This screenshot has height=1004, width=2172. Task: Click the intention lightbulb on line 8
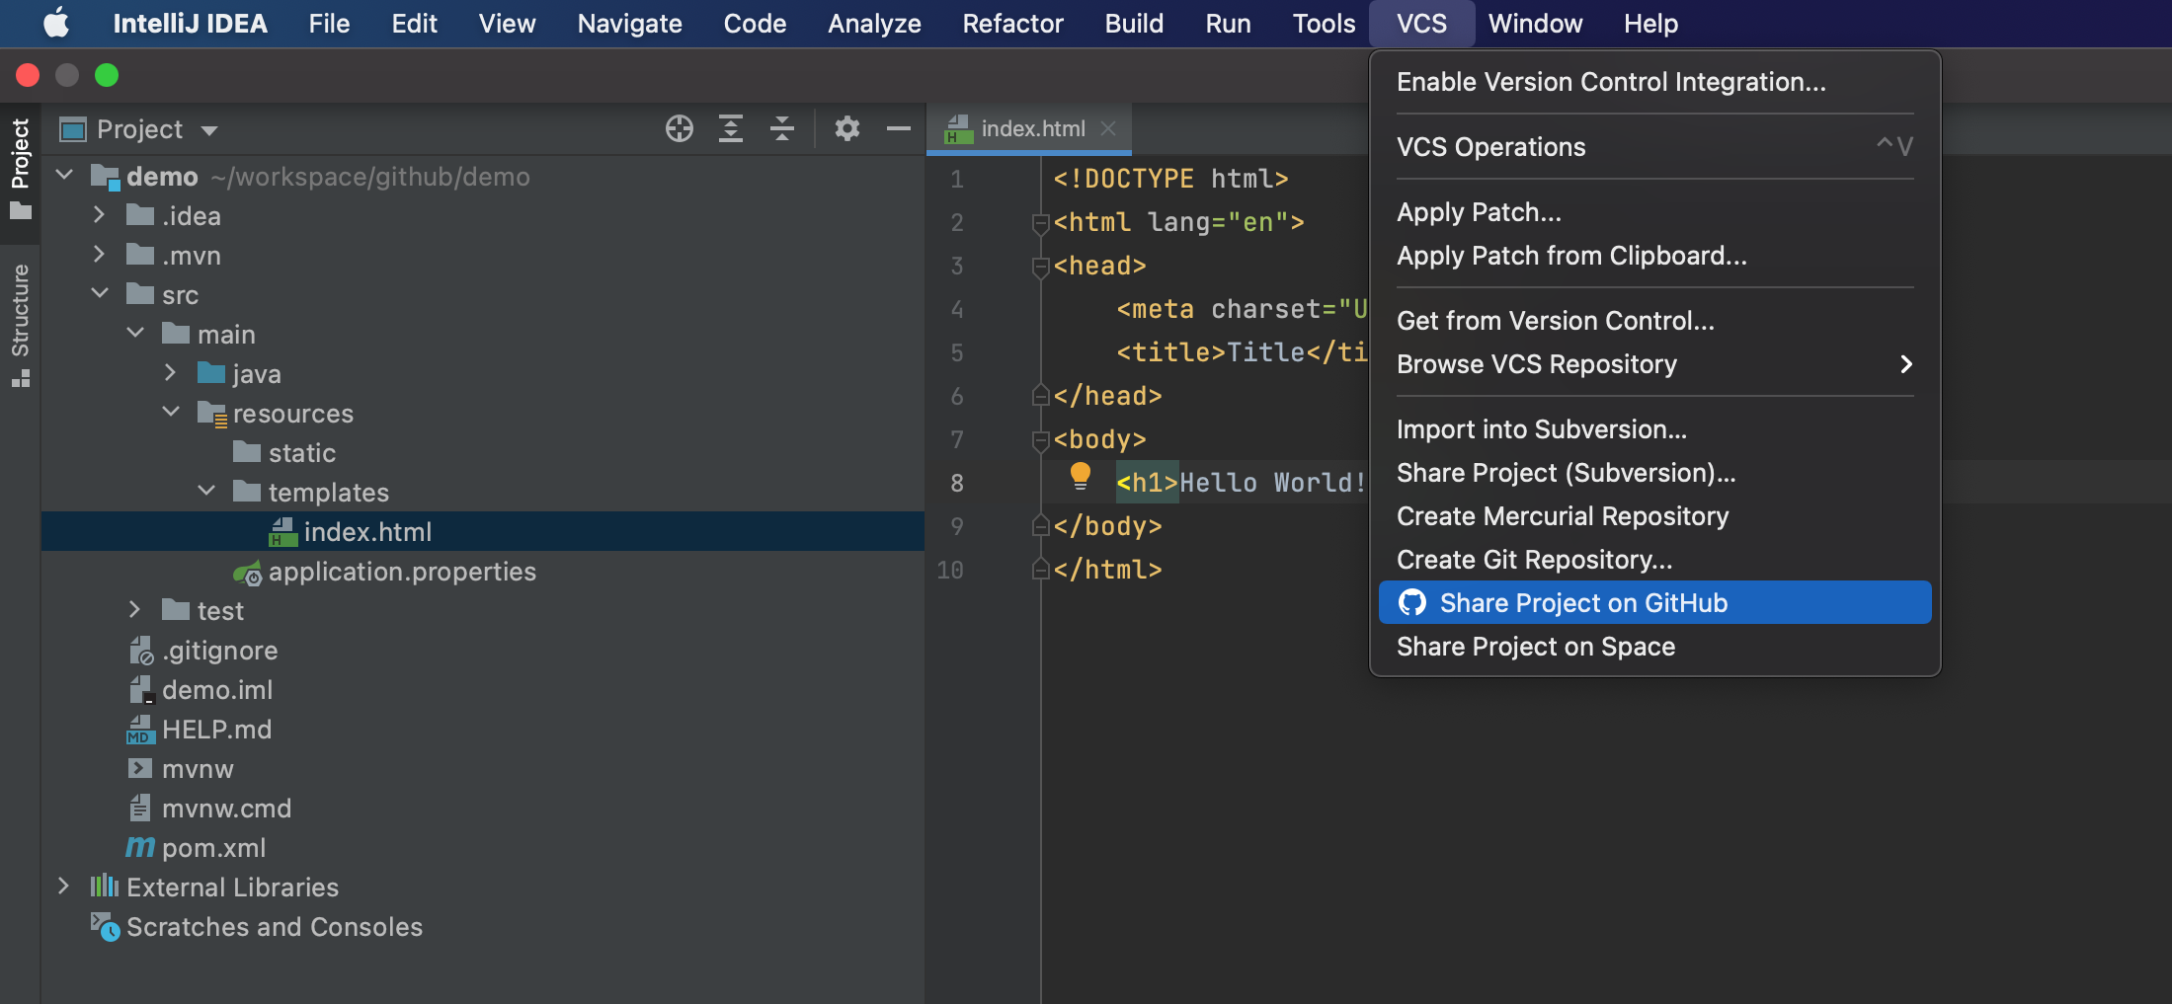[x=1081, y=477]
